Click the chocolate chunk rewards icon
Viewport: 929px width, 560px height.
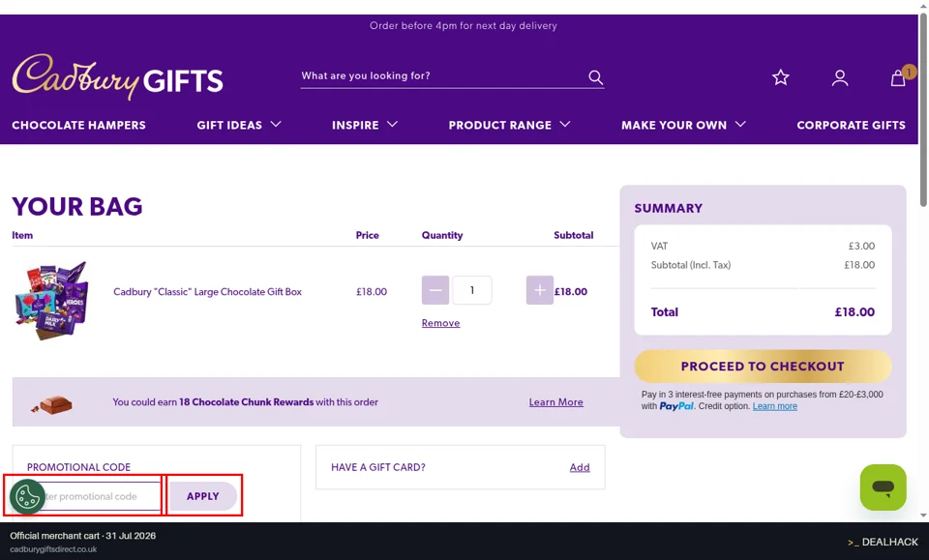[x=52, y=405]
